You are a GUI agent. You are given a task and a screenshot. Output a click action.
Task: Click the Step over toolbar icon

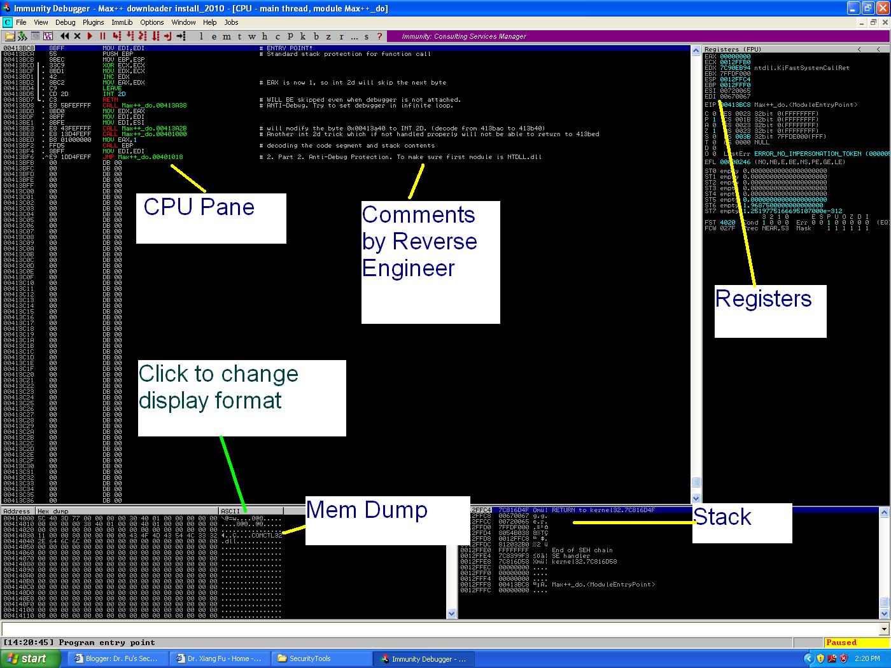130,36
